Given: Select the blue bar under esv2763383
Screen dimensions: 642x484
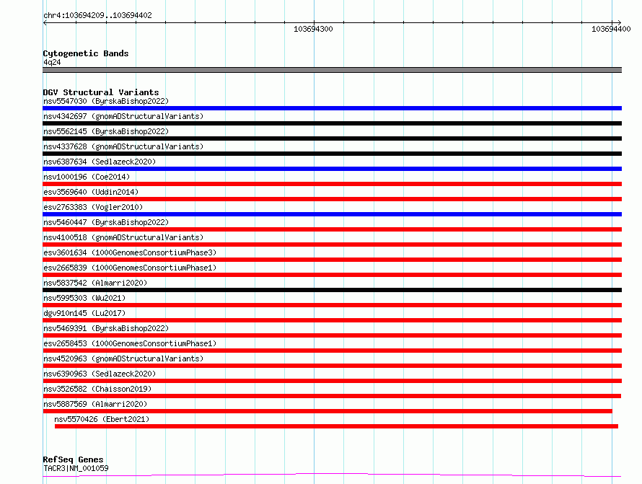Looking at the screenshot, I should pyautogui.click(x=332, y=214).
